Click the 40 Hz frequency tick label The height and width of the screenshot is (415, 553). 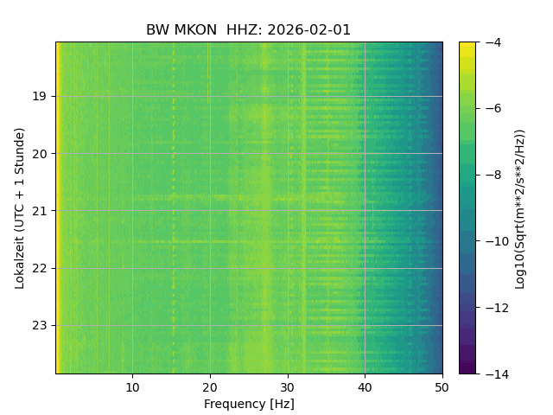(365, 387)
